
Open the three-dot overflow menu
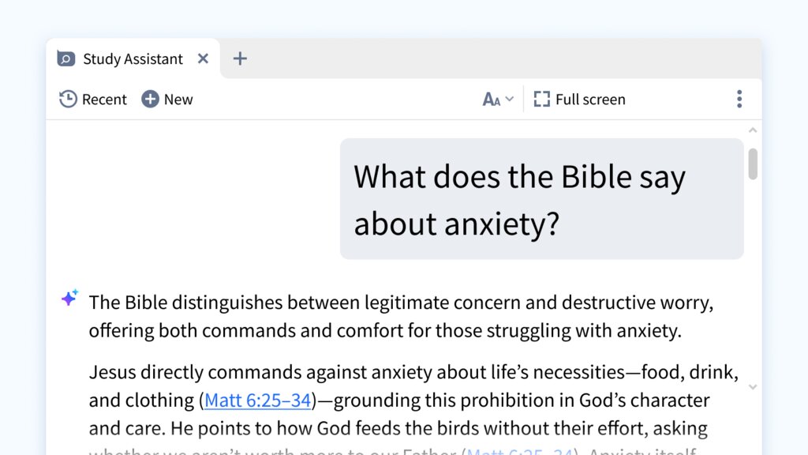(x=739, y=98)
